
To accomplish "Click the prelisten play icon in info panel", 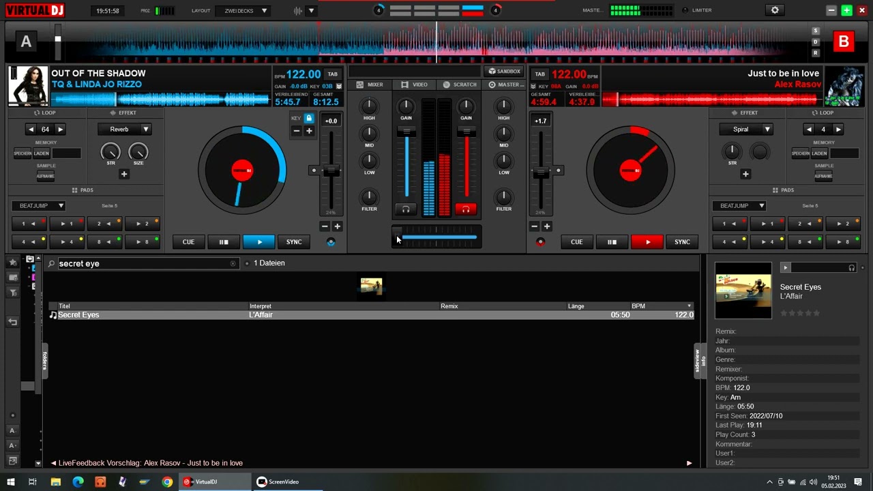I will [x=785, y=267].
